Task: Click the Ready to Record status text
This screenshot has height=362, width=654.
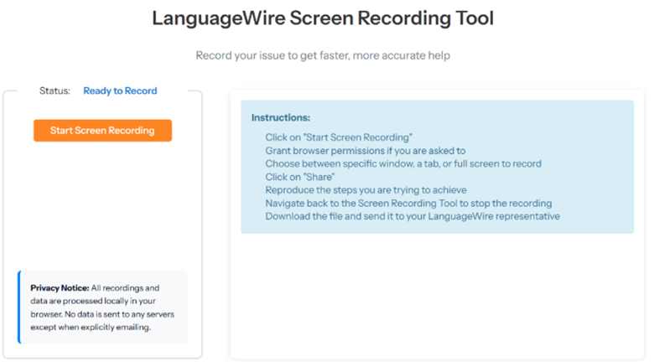Action: pyautogui.click(x=120, y=90)
